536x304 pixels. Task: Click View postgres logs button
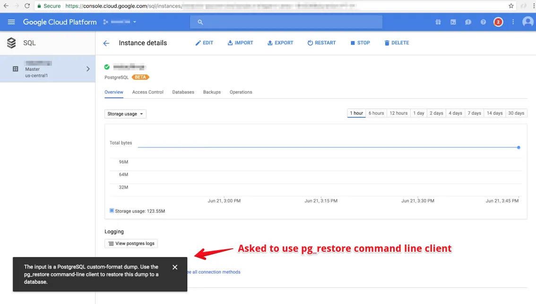131,244
